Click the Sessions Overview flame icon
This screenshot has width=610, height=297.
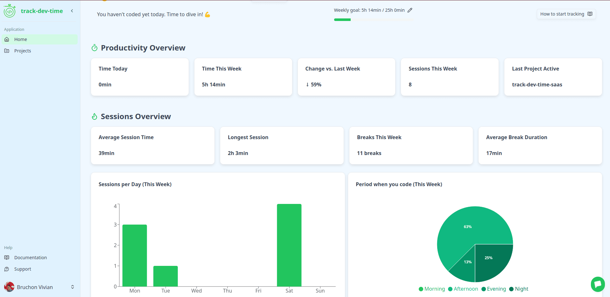[x=95, y=117]
